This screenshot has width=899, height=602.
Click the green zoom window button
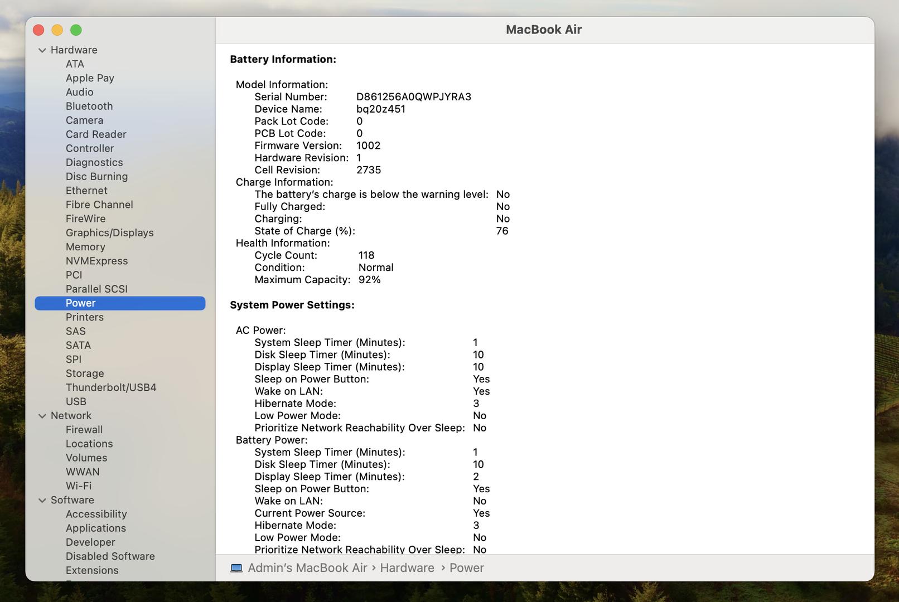76,30
